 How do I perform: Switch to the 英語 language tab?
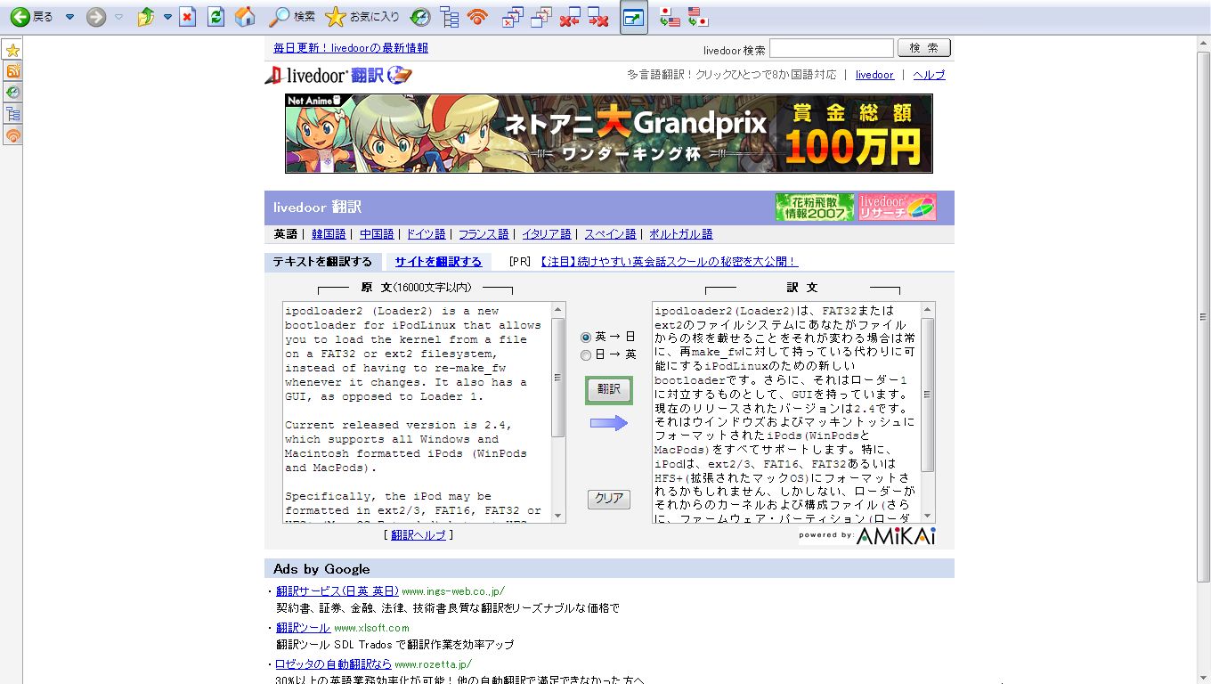pyautogui.click(x=286, y=234)
